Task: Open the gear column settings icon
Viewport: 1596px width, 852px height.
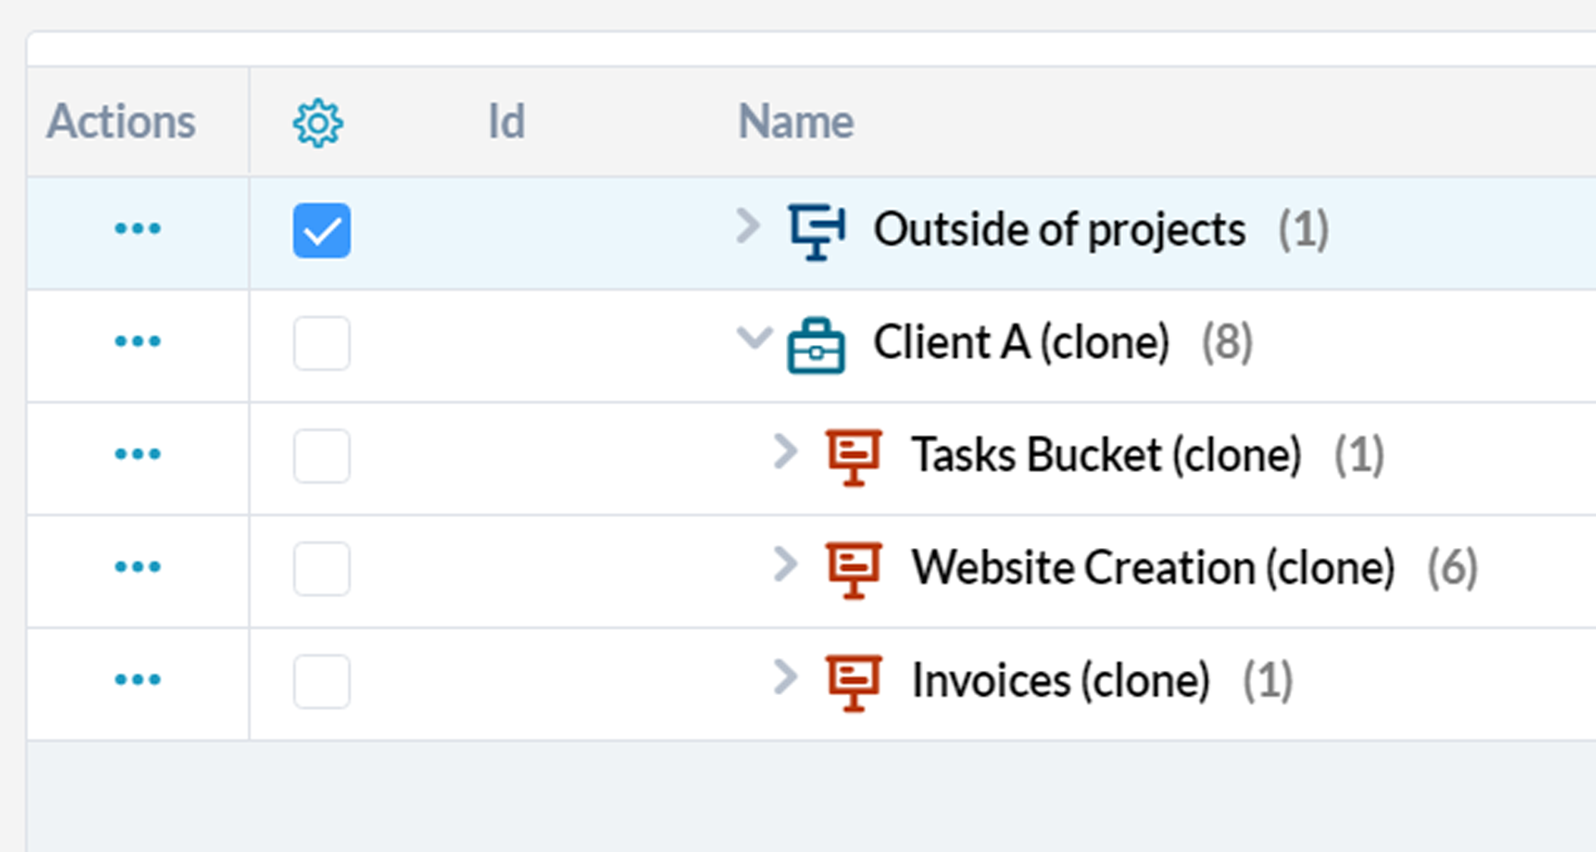Action: pos(318,123)
